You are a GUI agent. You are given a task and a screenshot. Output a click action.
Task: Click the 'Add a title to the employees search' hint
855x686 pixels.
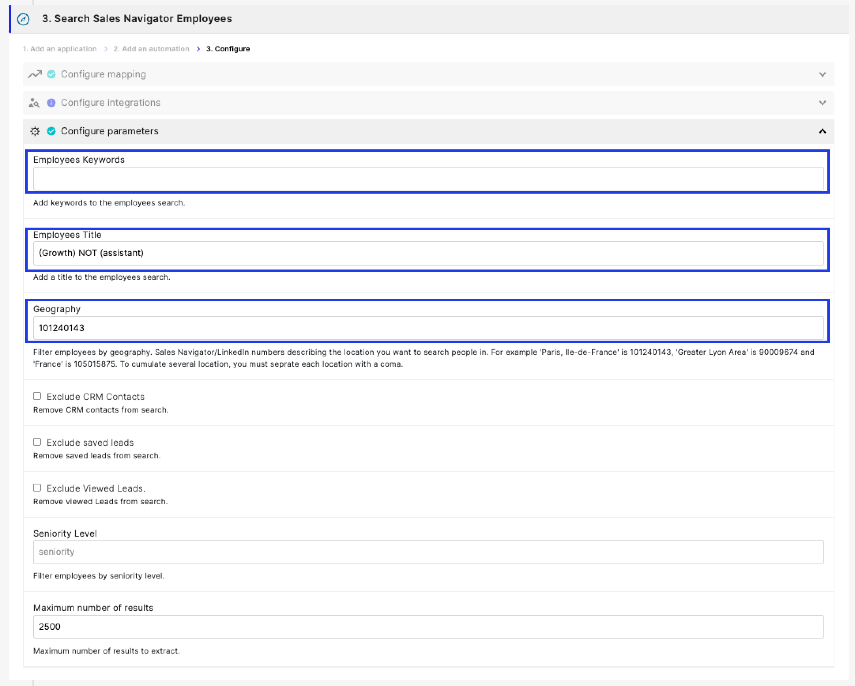point(102,277)
